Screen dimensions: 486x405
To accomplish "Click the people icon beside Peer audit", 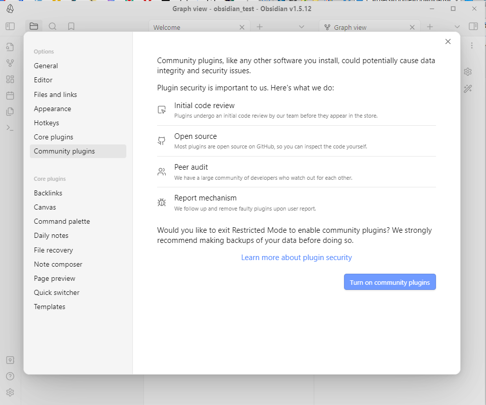I will click(x=162, y=172).
